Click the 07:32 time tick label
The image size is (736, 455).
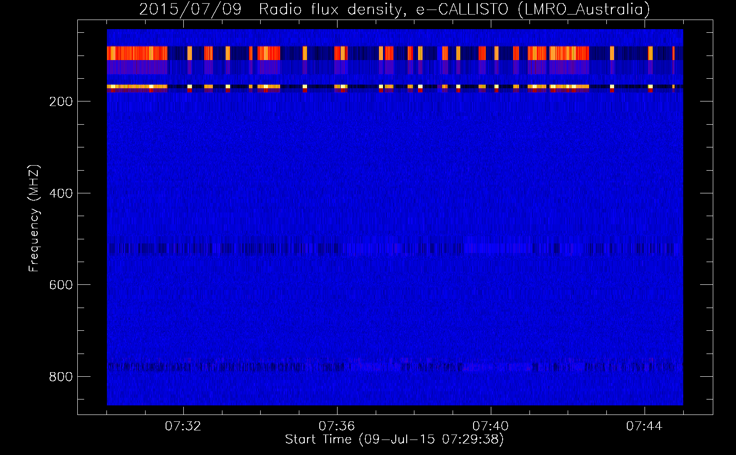[183, 426]
